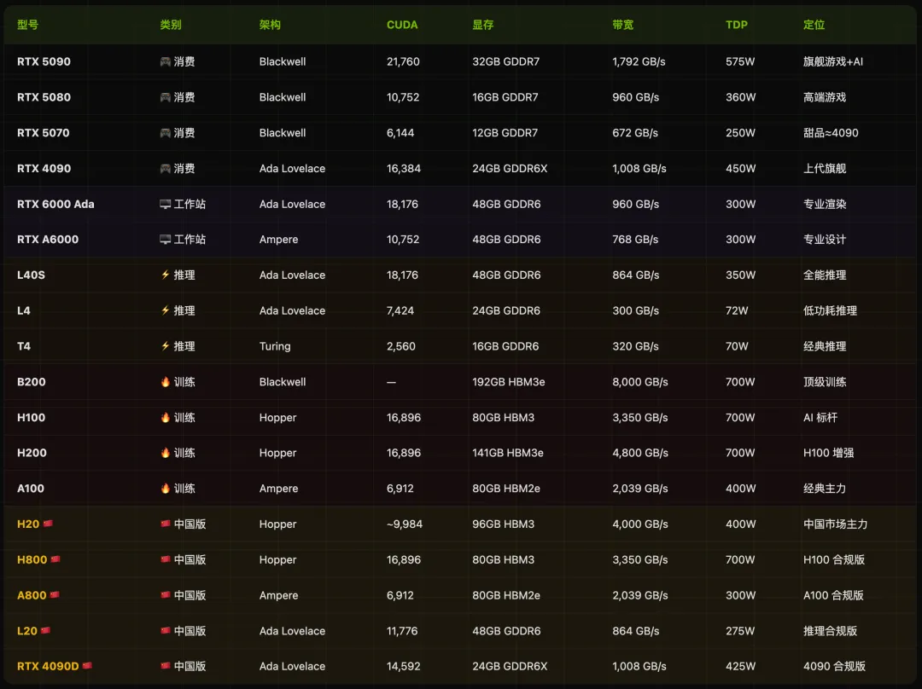Click the TDP column header

click(736, 25)
